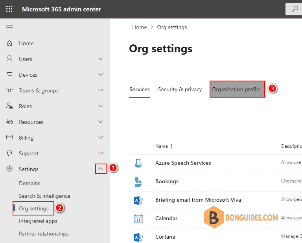This screenshot has height=243, width=302.
Task: Open Bookings service settings
Action: pos(167,181)
